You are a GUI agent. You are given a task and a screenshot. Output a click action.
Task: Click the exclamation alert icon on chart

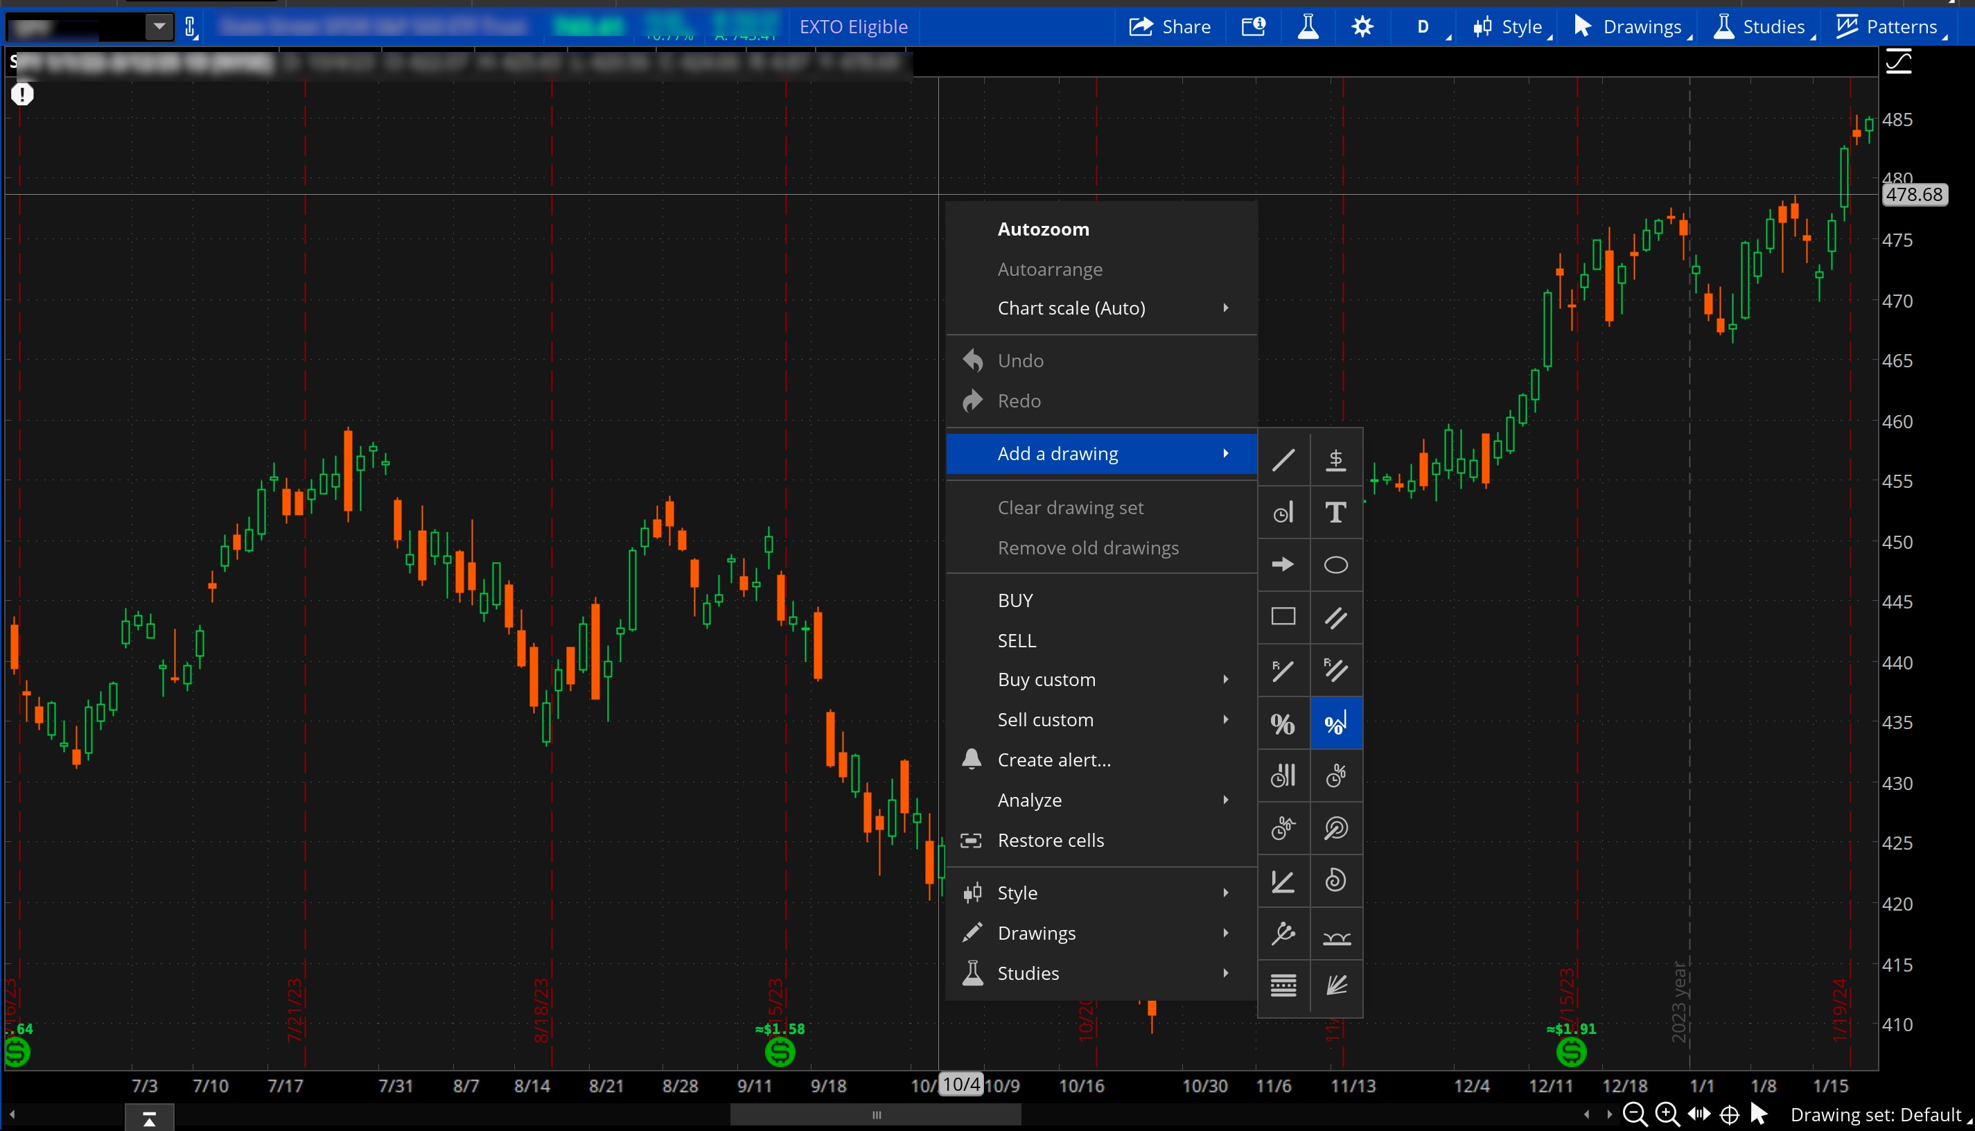coord(23,95)
